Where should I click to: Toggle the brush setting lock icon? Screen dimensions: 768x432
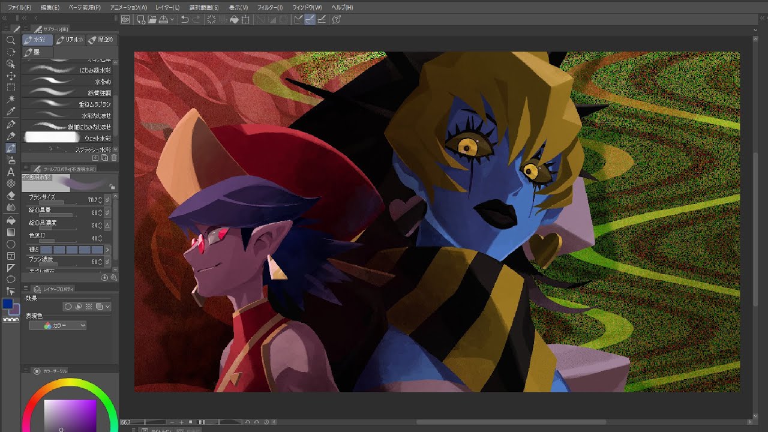click(x=112, y=187)
